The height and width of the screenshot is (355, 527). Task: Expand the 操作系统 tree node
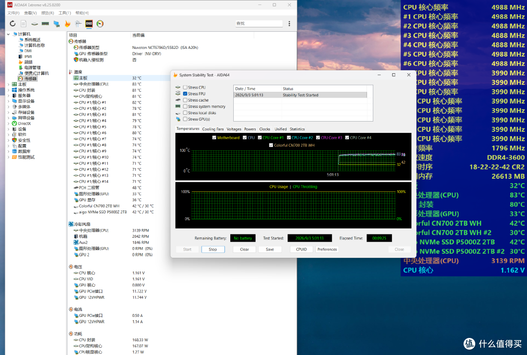8,90
